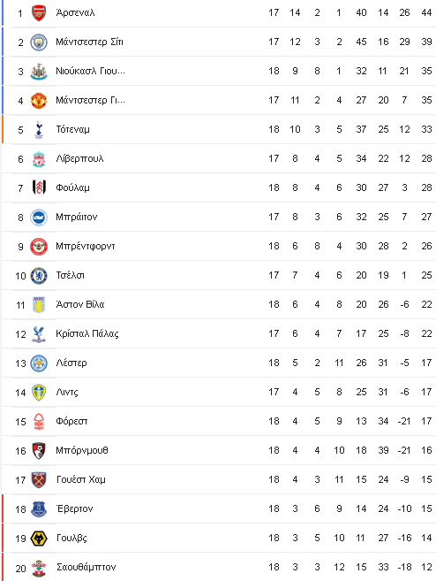Screen dimensions: 436x581
Task: Click the Έβερτον row rank number 18
Action: (20, 509)
